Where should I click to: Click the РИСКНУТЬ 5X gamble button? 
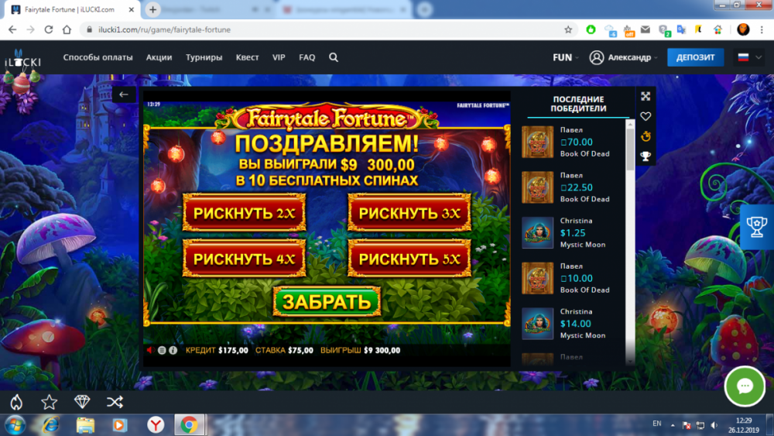click(409, 259)
